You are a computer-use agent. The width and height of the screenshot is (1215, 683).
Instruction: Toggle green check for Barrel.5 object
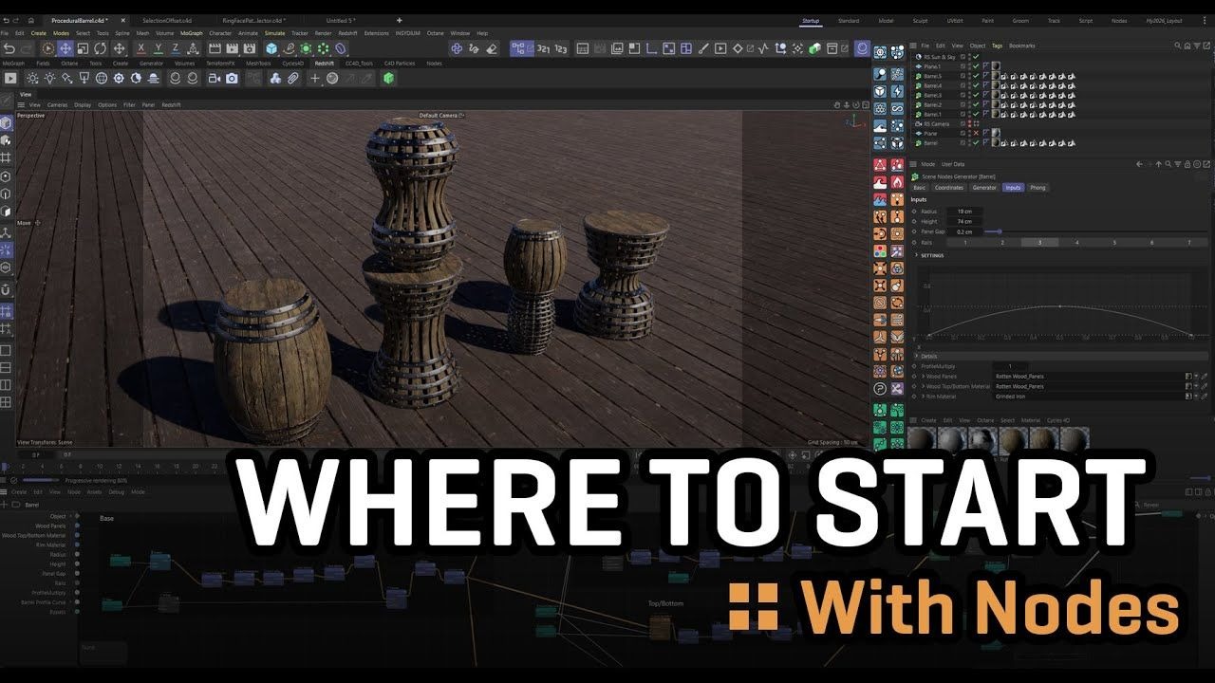[976, 76]
